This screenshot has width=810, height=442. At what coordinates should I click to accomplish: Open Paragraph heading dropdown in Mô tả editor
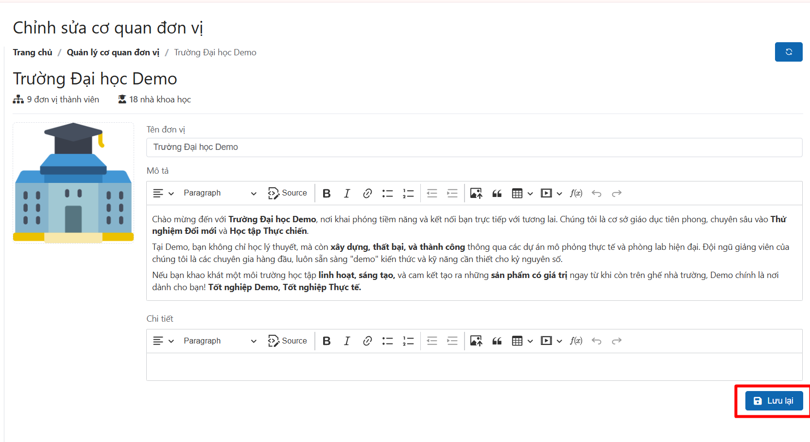[219, 193]
